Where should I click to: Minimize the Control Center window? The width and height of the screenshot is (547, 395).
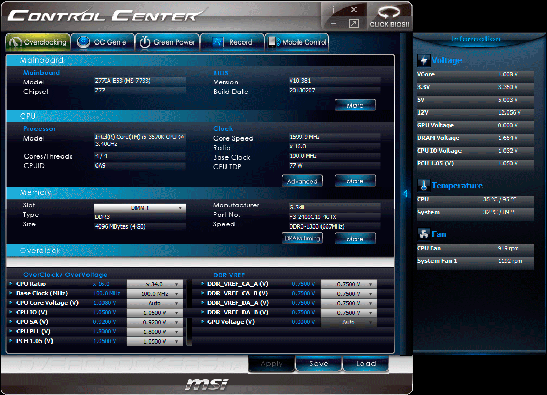click(334, 24)
